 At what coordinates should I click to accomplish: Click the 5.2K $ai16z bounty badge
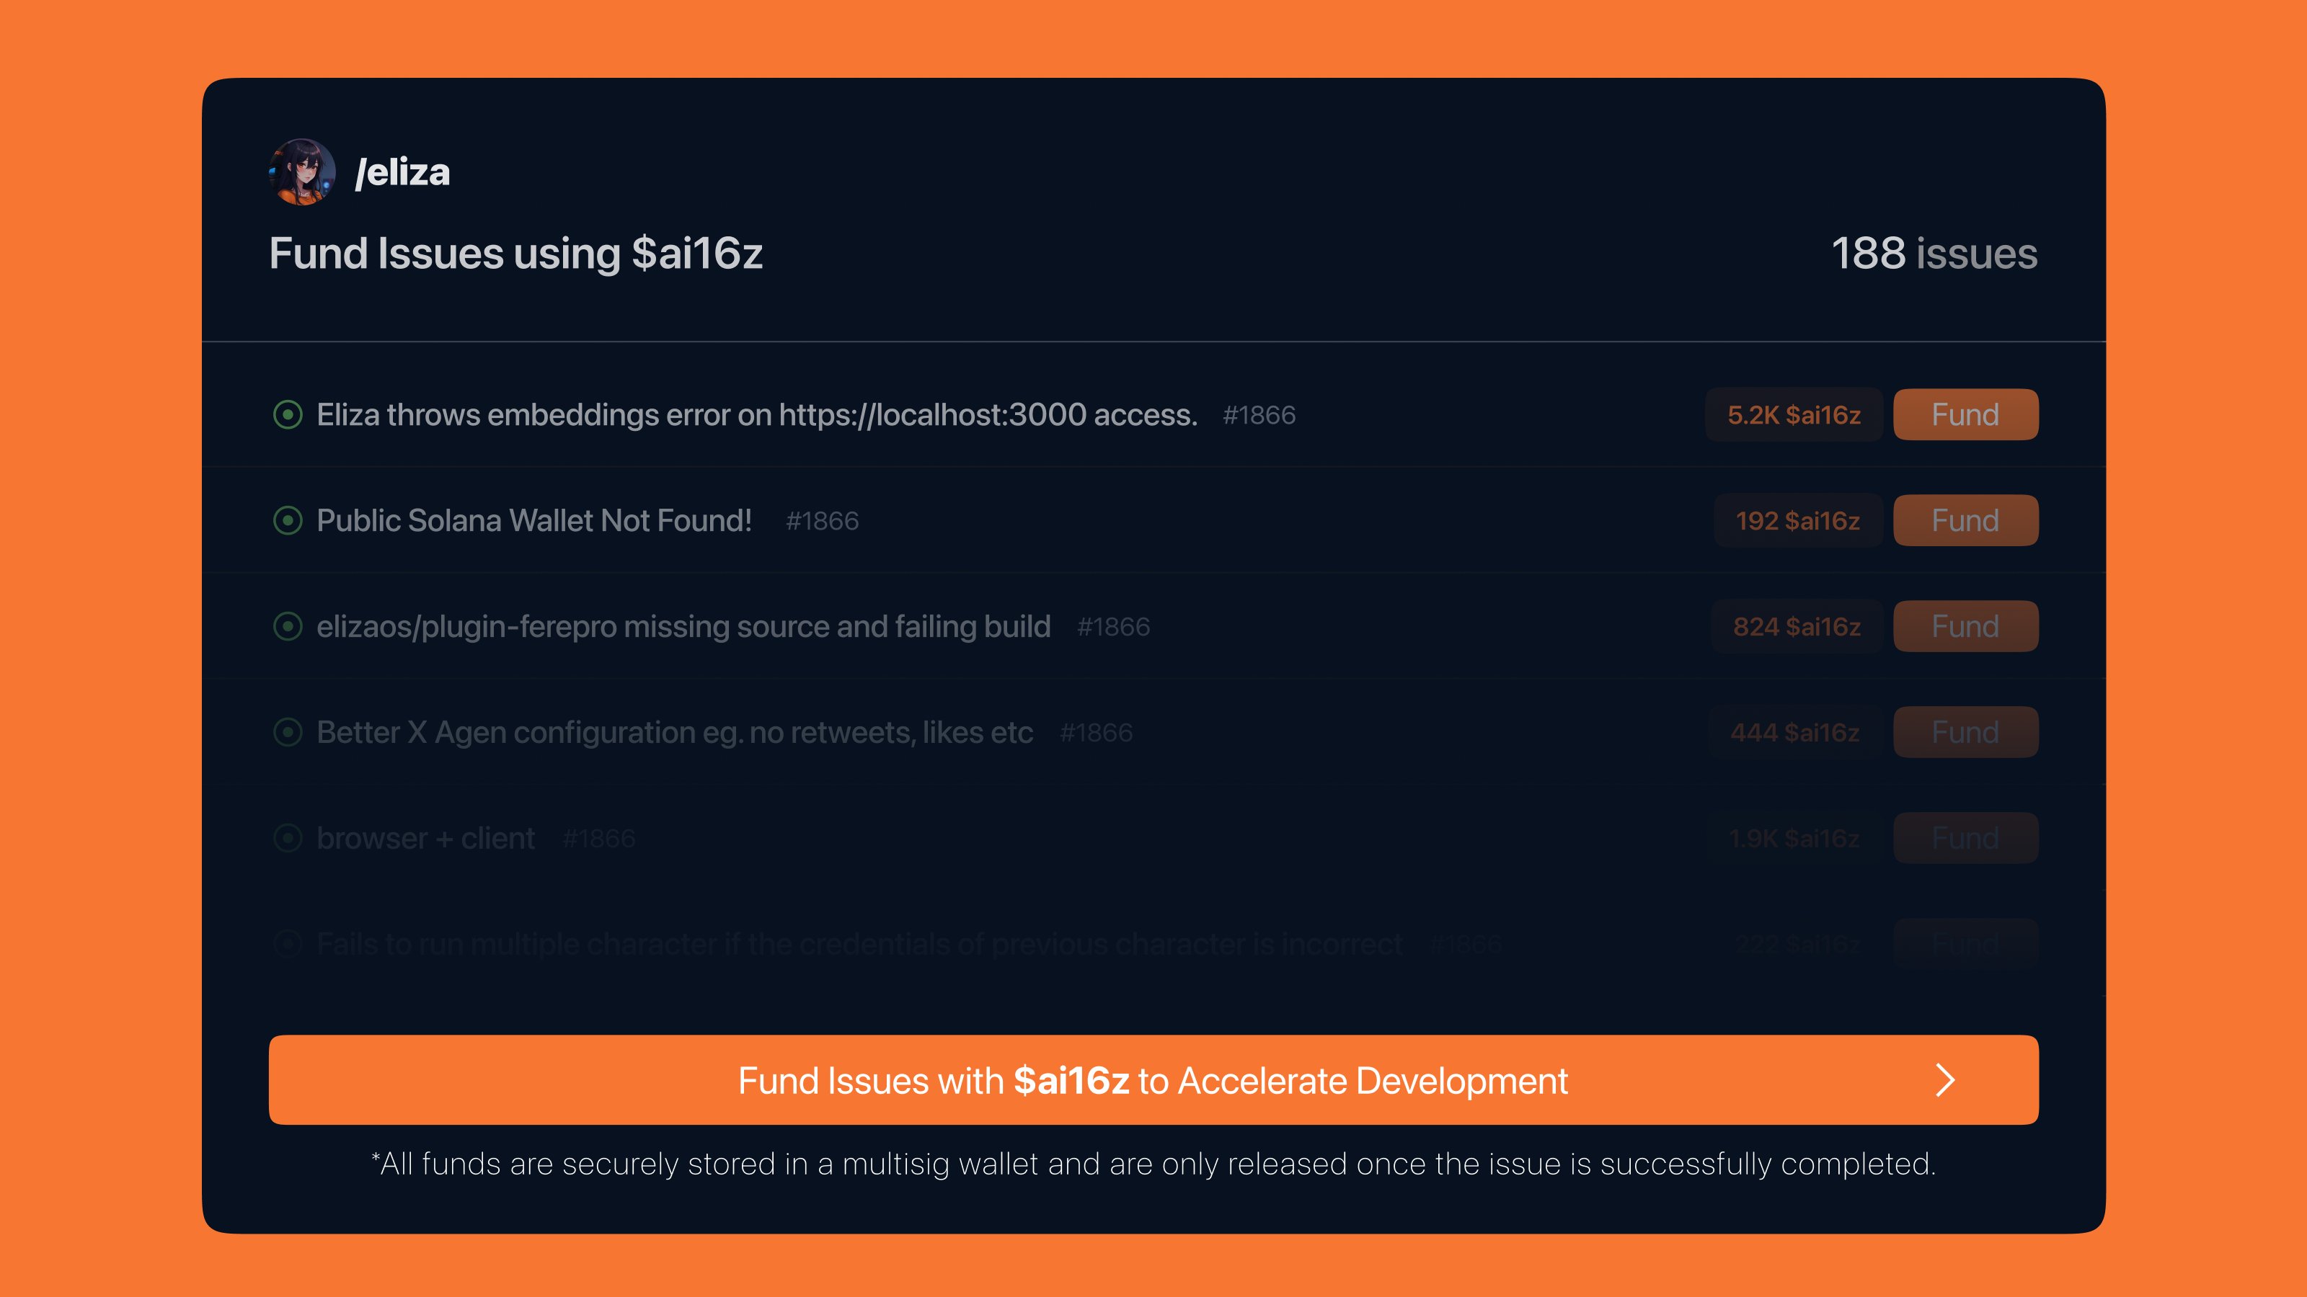(x=1793, y=414)
